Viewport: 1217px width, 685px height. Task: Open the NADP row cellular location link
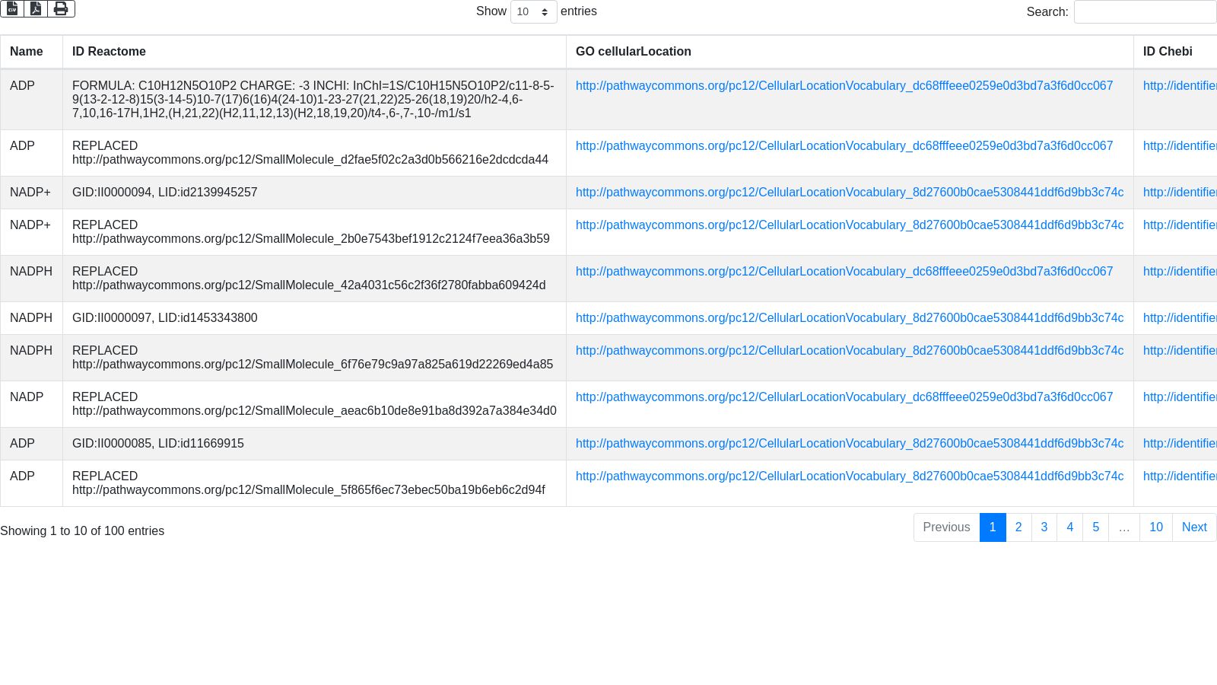tap(844, 397)
